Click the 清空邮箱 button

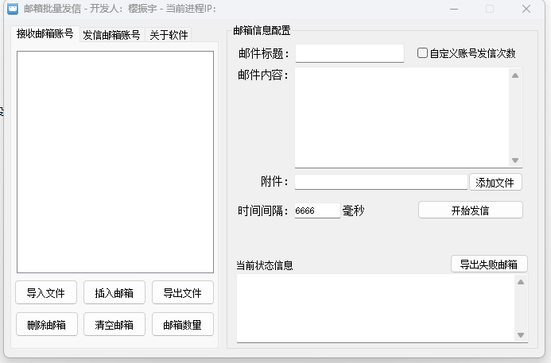(x=114, y=325)
